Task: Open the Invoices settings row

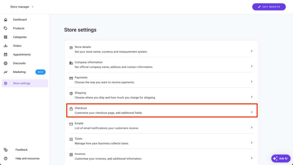Action: pos(162,156)
